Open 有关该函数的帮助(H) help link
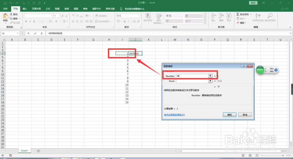 pyautogui.click(x=174, y=115)
